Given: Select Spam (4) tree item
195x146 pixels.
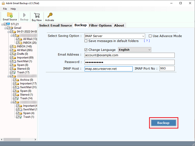Looking at the screenshot, I should tap(29, 113).
